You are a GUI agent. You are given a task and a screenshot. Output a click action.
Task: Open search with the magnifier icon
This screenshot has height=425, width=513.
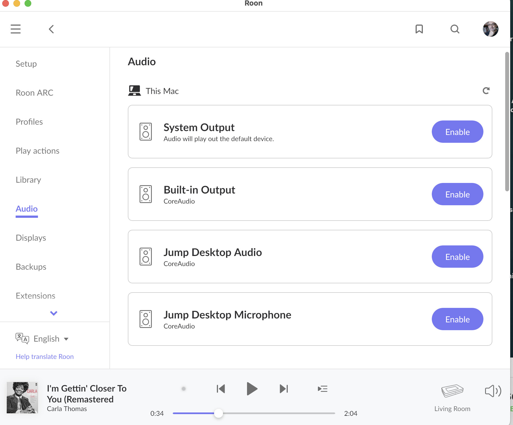455,29
